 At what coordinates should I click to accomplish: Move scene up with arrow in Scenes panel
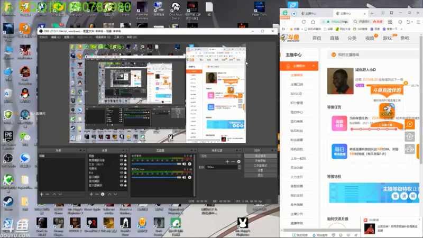pos(54,194)
